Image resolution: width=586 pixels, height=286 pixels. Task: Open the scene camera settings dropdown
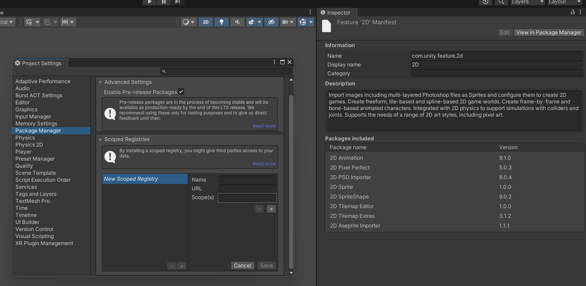coord(288,22)
